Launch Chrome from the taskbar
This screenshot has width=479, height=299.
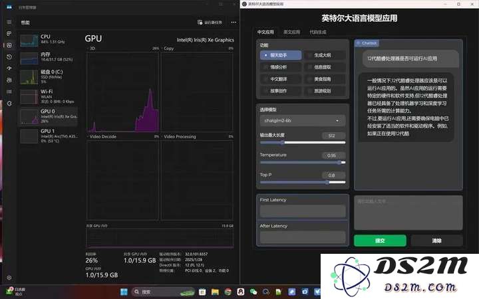pos(228,292)
